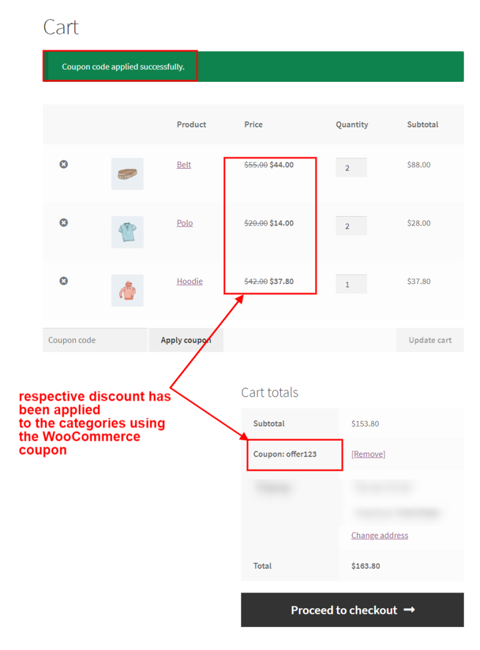Open the Hoodie product page link

click(189, 281)
